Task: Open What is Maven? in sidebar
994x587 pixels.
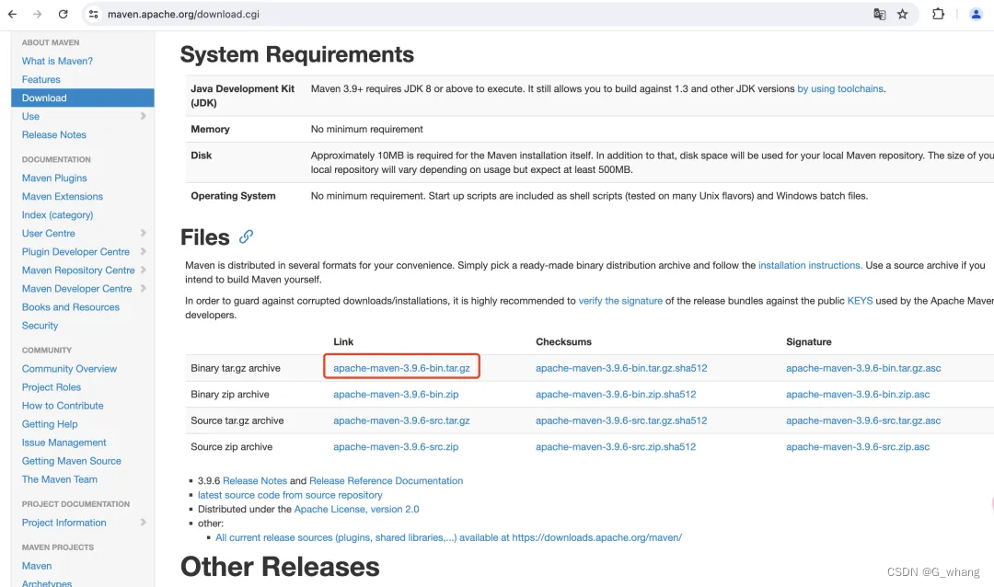Action: (57, 61)
